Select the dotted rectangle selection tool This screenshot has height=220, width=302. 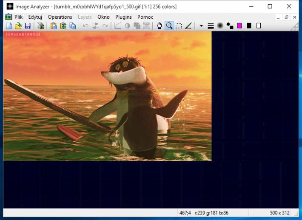179,26
